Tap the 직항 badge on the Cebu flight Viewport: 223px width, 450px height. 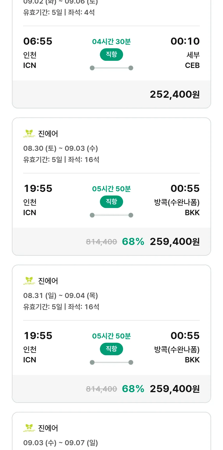111,55
